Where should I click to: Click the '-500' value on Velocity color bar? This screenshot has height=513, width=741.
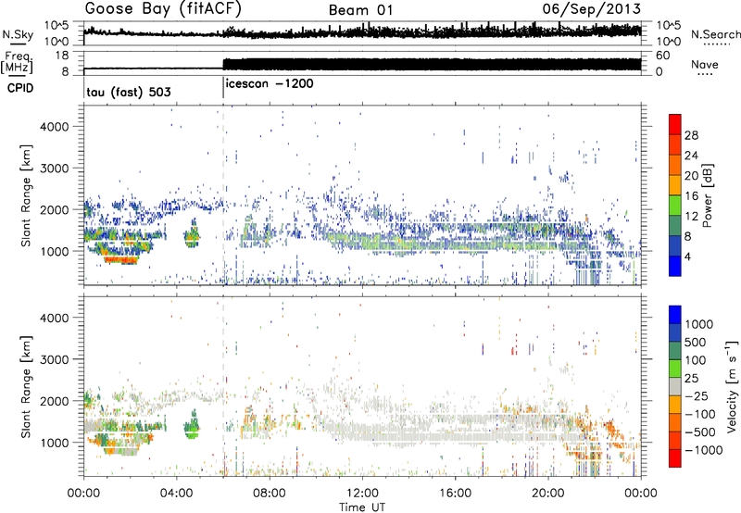point(702,432)
